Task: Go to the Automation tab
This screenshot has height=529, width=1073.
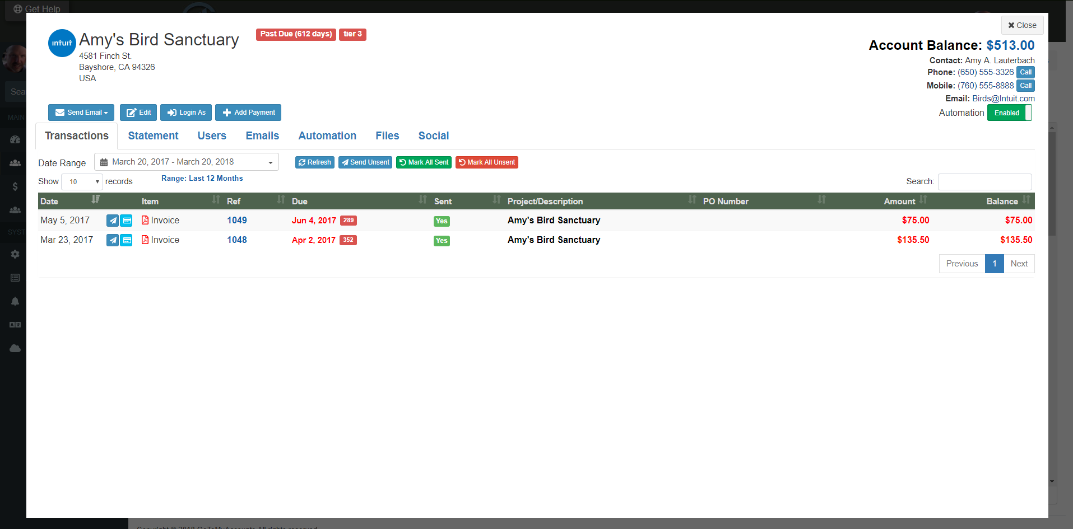Action: click(327, 135)
